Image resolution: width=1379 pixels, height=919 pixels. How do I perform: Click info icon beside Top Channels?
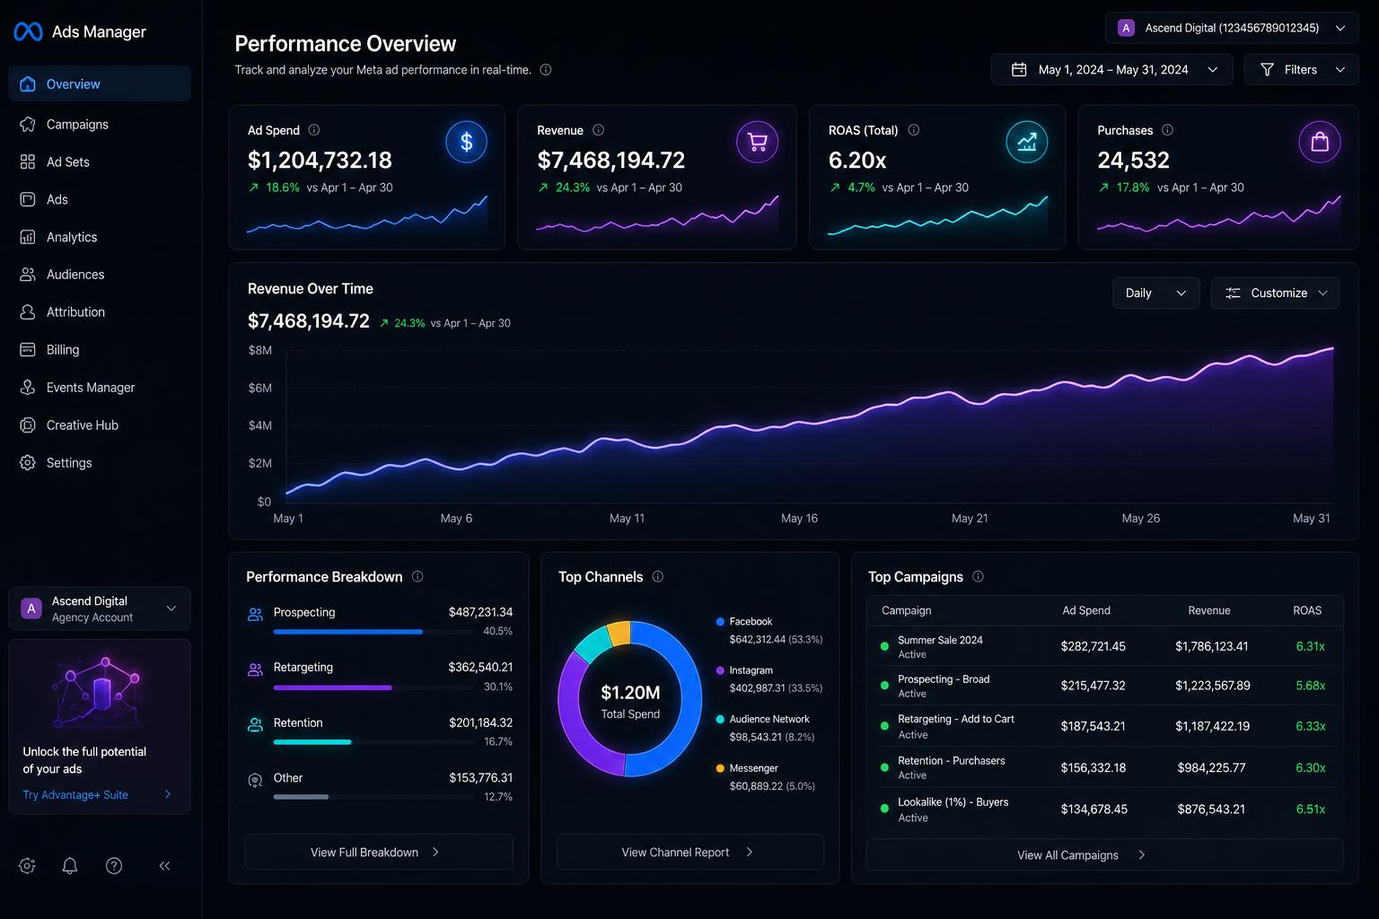(x=658, y=577)
